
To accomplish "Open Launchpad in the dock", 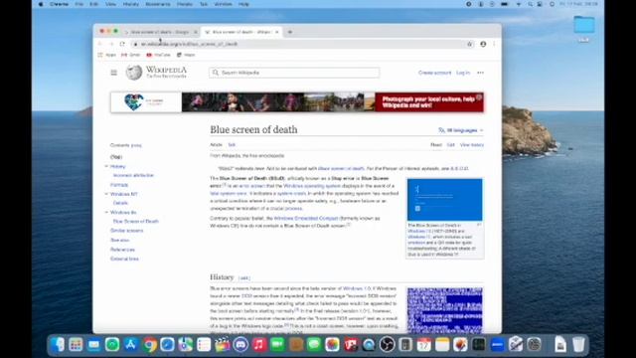I will [76, 345].
